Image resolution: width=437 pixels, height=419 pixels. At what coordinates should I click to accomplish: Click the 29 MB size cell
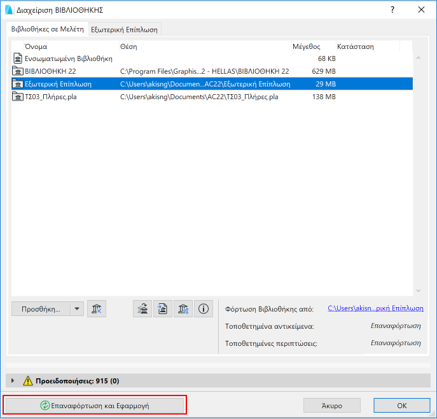point(326,84)
